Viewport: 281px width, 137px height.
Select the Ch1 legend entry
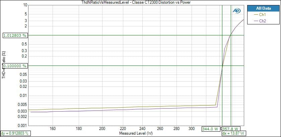coord(262,15)
